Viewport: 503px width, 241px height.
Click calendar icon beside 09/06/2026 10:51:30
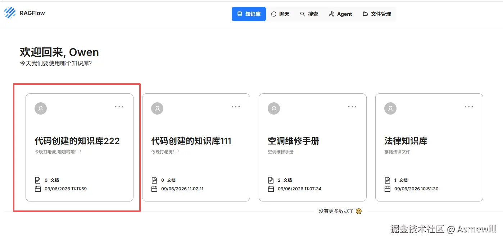point(387,189)
